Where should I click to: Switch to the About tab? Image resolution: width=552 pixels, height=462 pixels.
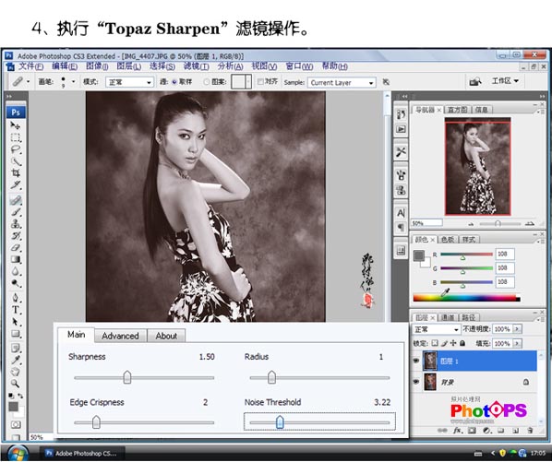pos(166,336)
